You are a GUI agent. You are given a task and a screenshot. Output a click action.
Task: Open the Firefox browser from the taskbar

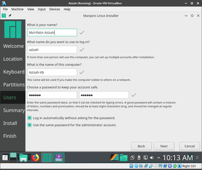pos(36,158)
